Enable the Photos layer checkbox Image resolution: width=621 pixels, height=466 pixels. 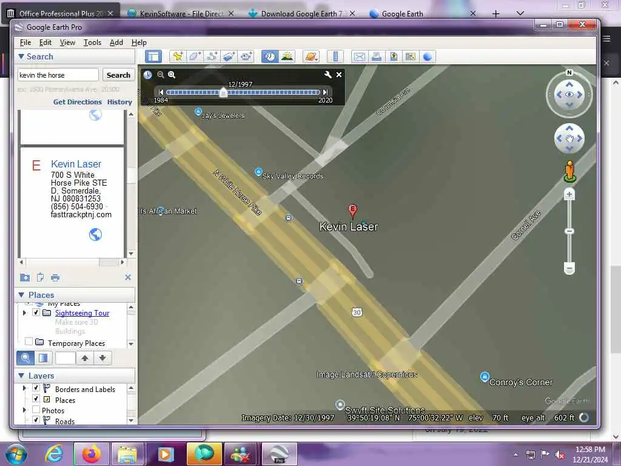point(36,410)
